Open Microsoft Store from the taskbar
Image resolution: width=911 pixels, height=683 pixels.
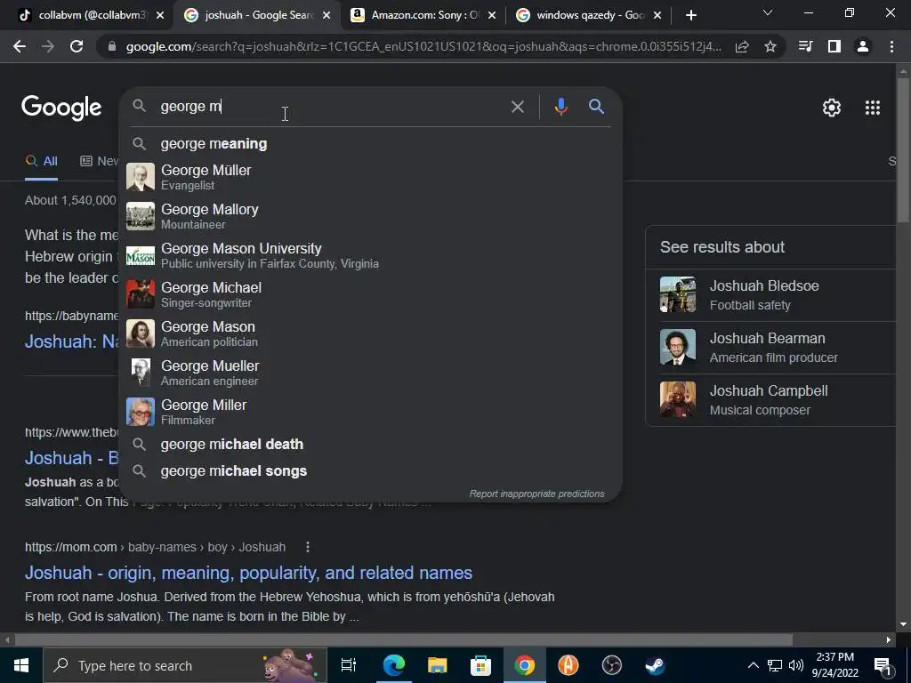[480, 665]
